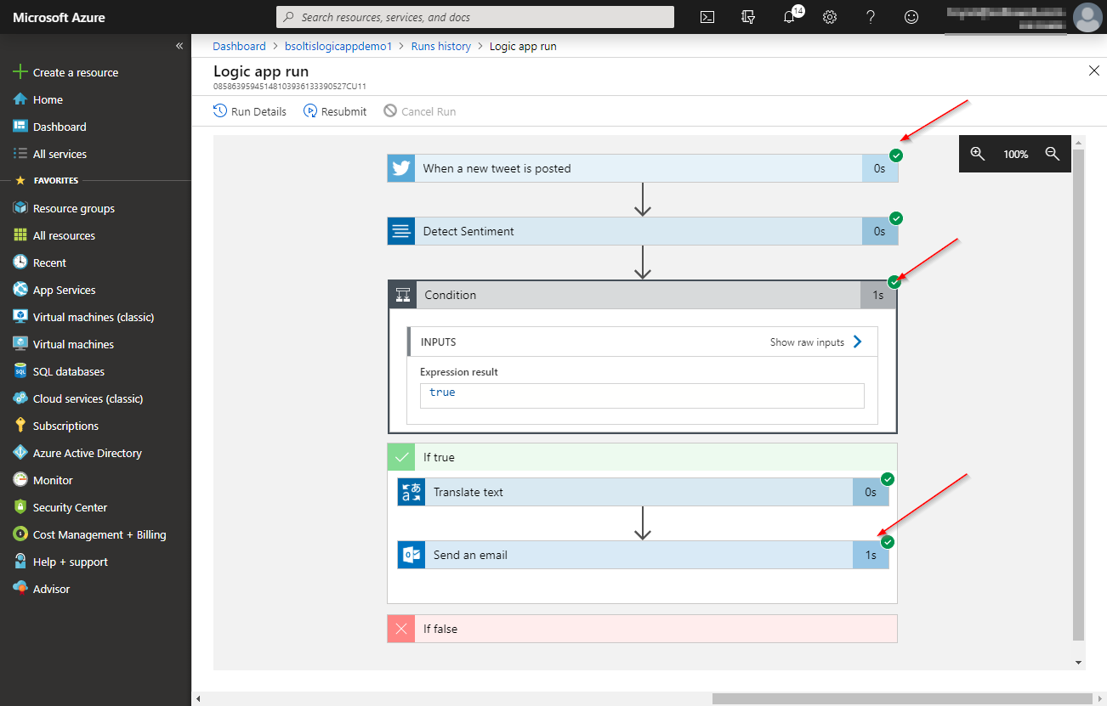1107x706 pixels.
Task: Click the zoom out magnifier icon
Action: click(1053, 154)
